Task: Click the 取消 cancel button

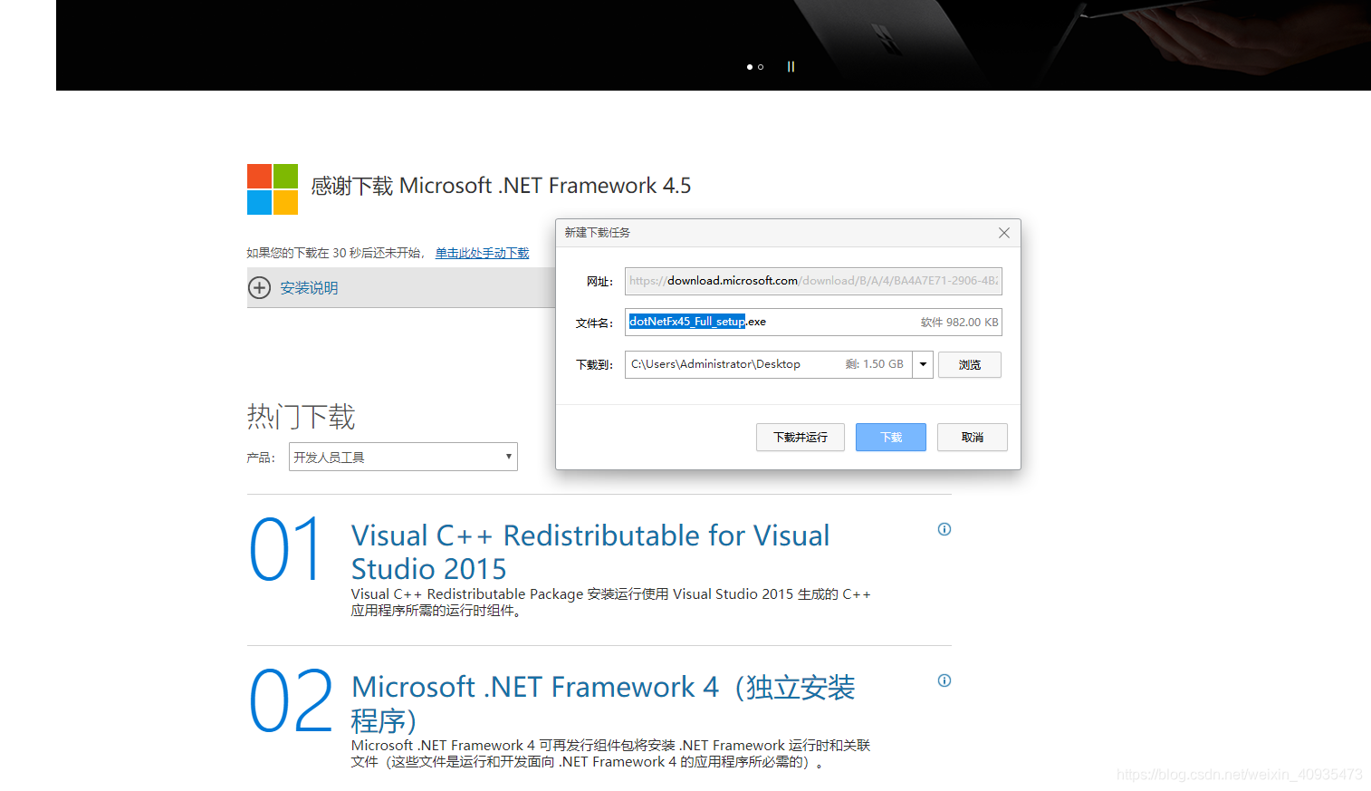Action: 973,437
